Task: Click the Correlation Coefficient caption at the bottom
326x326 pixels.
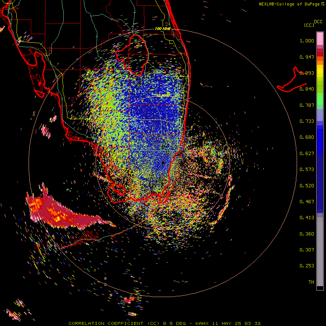Action: point(164,323)
